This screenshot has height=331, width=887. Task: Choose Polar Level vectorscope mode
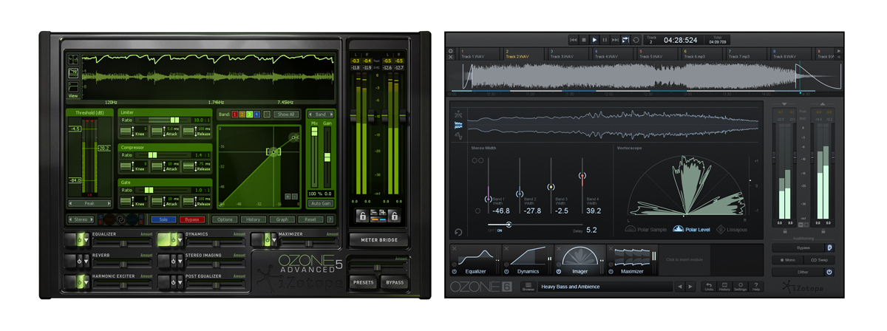pos(691,230)
